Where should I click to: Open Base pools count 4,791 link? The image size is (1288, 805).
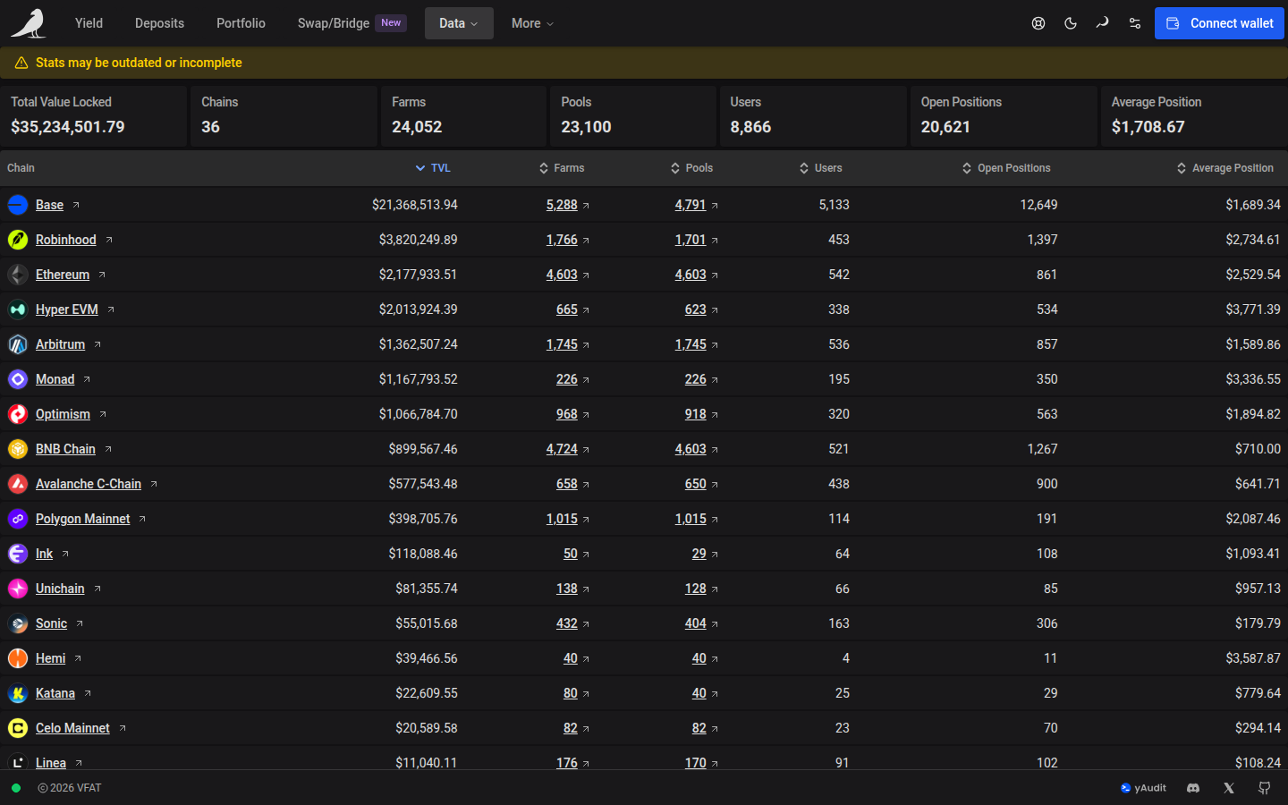(x=691, y=205)
